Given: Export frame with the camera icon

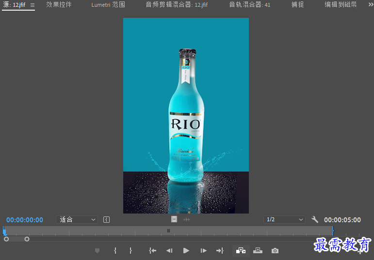Looking at the screenshot, I should click(x=275, y=250).
